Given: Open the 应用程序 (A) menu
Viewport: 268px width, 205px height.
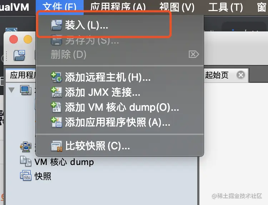Looking at the screenshot, I should (x=118, y=7).
